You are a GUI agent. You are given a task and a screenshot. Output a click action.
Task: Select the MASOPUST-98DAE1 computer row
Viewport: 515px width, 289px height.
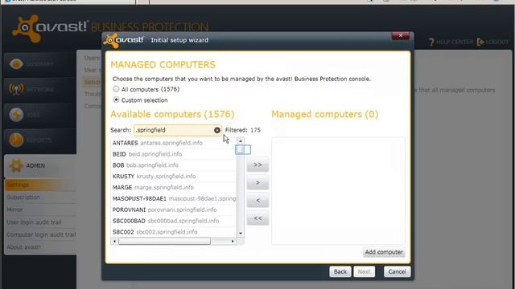(174, 198)
